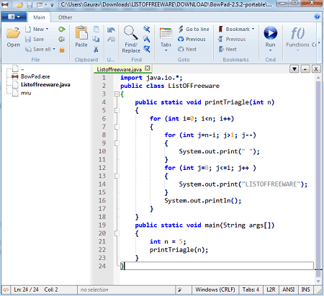
Task: Expand the Run dropdown arrow
Action: pyautogui.click(x=270, y=50)
